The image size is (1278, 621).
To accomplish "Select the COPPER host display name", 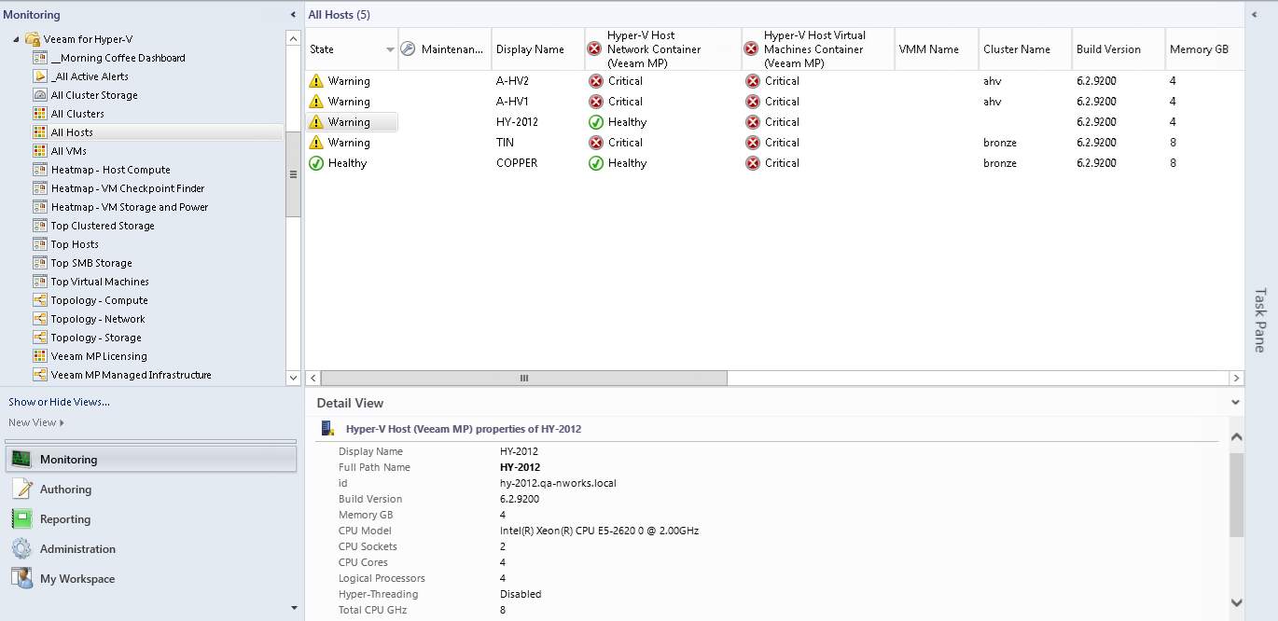I will [x=517, y=163].
